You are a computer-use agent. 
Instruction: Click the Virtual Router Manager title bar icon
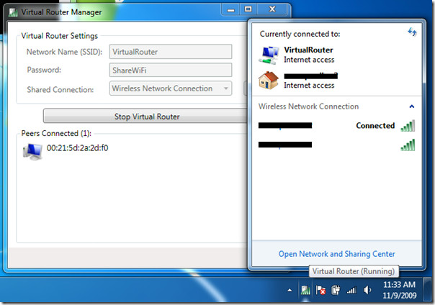[13, 12]
